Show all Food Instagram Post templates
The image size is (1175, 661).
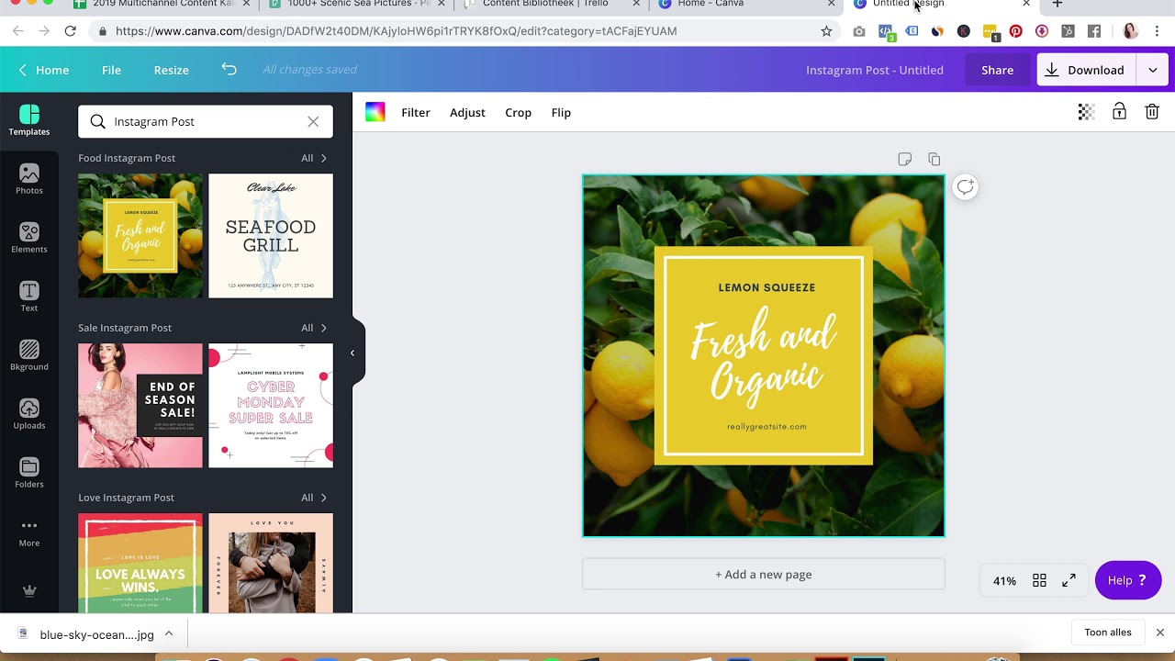pos(314,158)
